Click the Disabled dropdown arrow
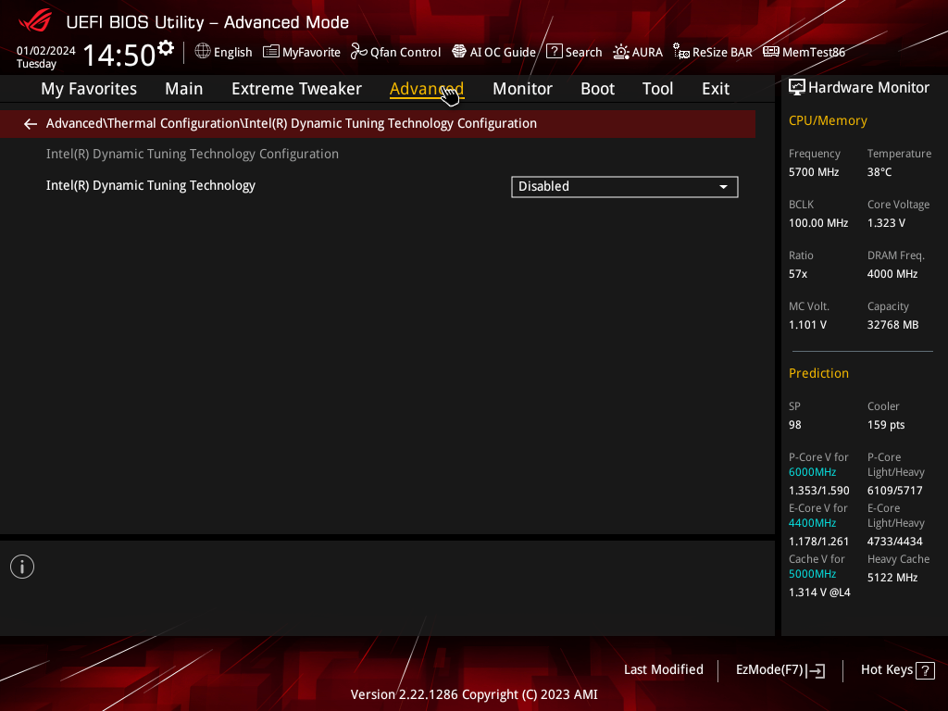Image resolution: width=948 pixels, height=711 pixels. 723,187
